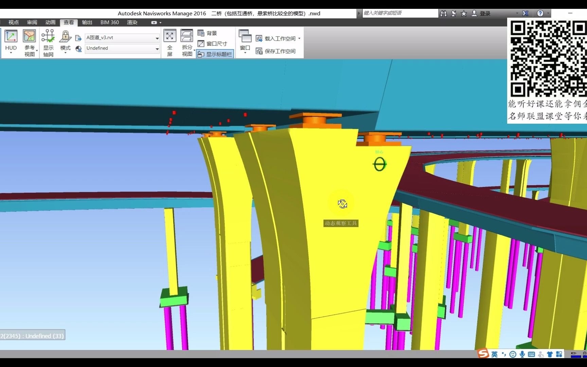Image resolution: width=587 pixels, height=367 pixels.
Task: Click the Sogou S input method logo
Action: [x=483, y=353]
